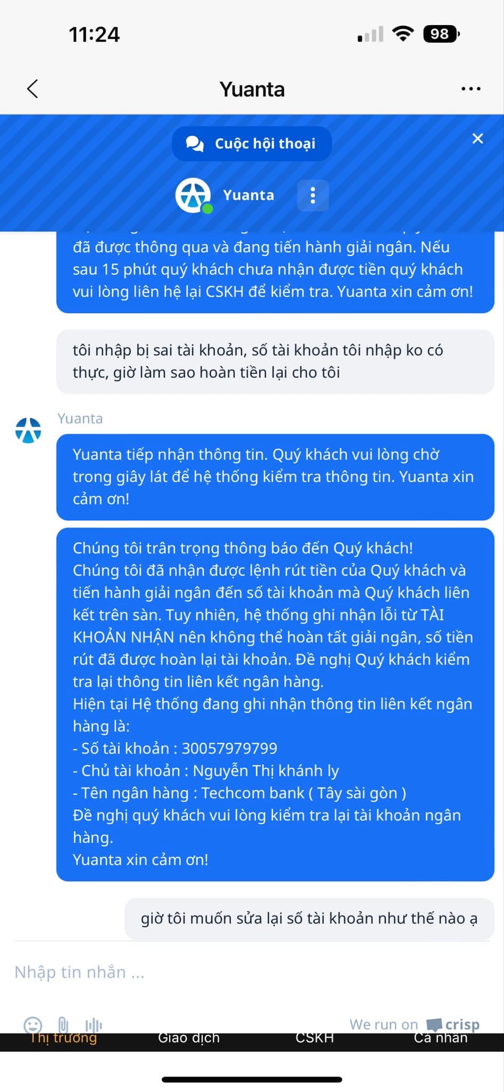Open the Cá nhân bottom tab
The image size is (504, 1092).
pyautogui.click(x=441, y=1038)
